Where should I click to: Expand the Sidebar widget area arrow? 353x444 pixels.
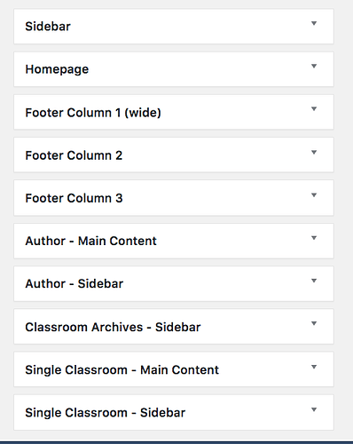tap(314, 23)
